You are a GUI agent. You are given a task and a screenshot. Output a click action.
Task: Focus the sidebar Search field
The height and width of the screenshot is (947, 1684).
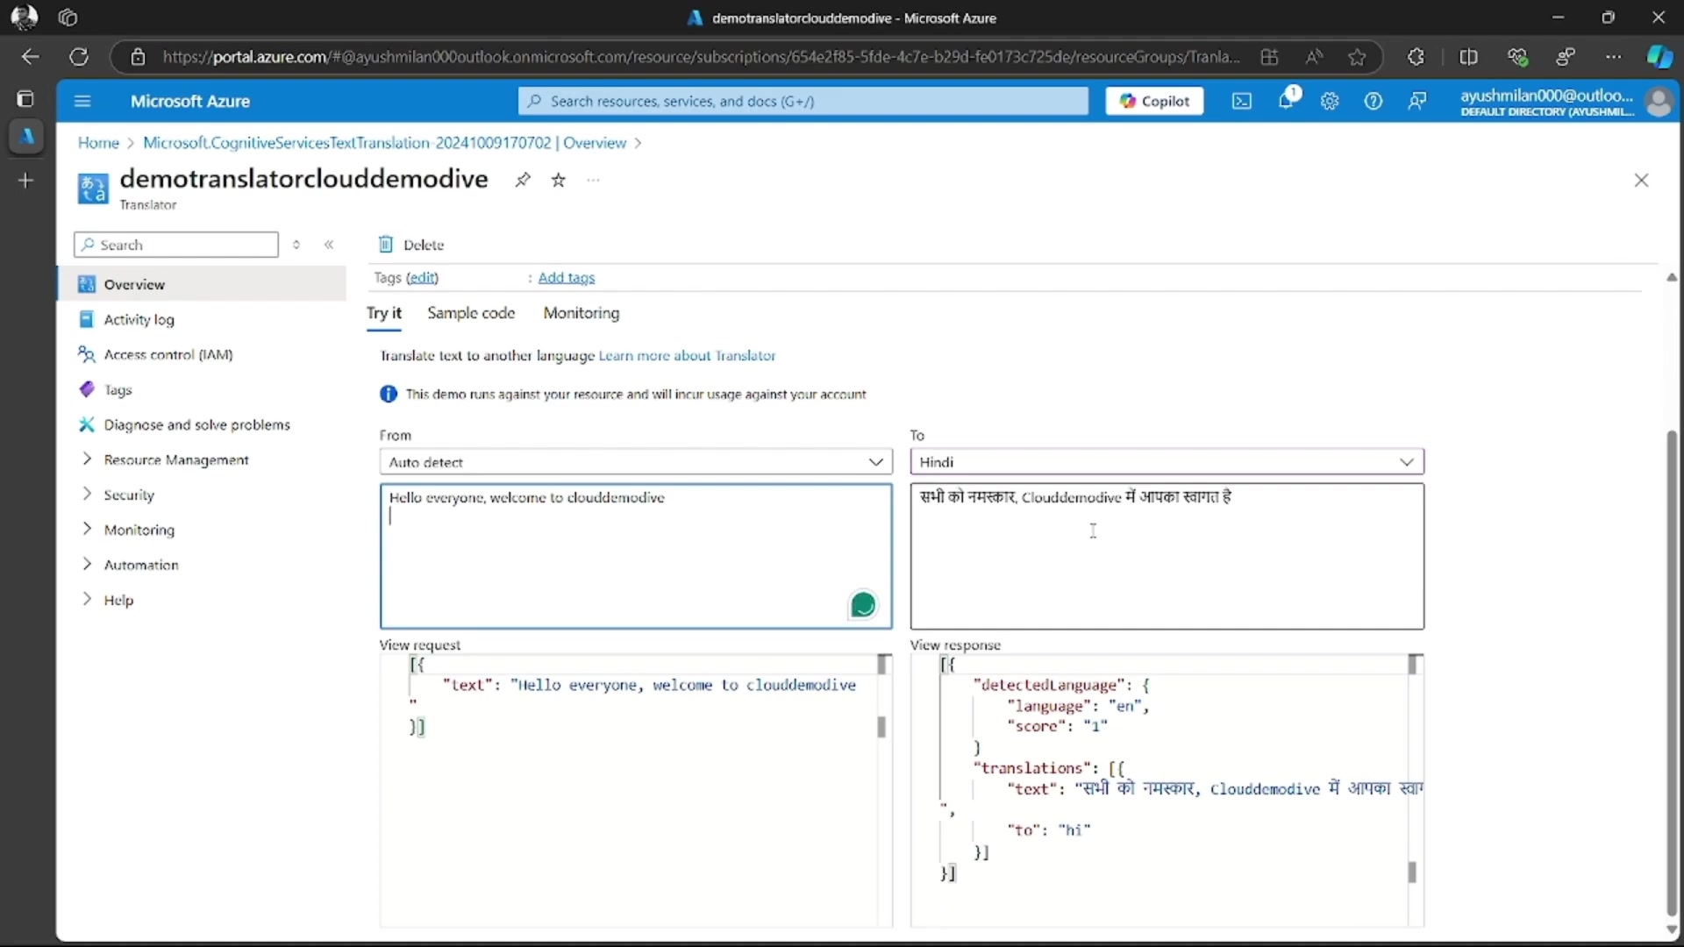176,245
